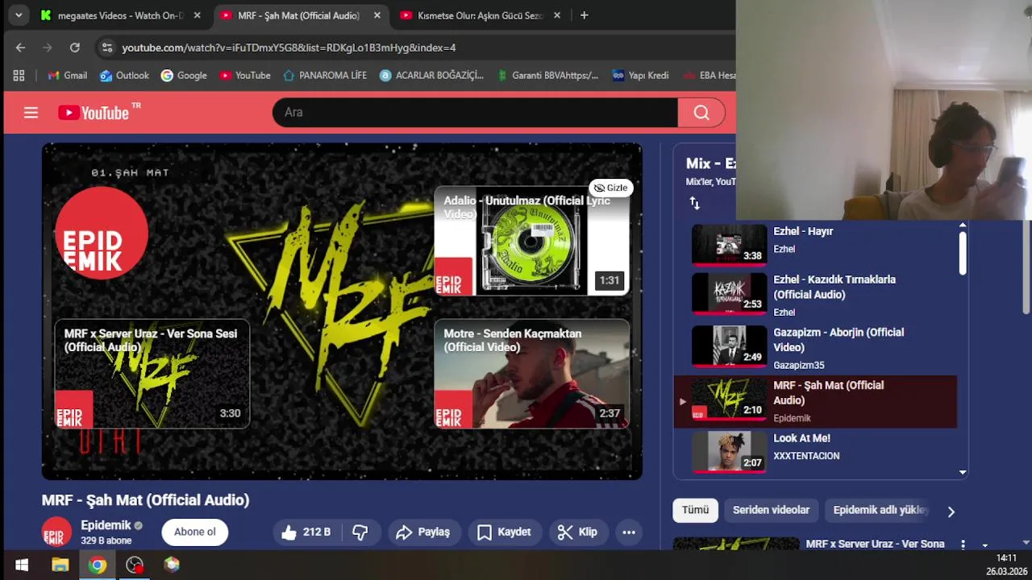This screenshot has width=1032, height=580.
Task: Open the PANAROMA LİFE bookmark
Action: point(324,76)
